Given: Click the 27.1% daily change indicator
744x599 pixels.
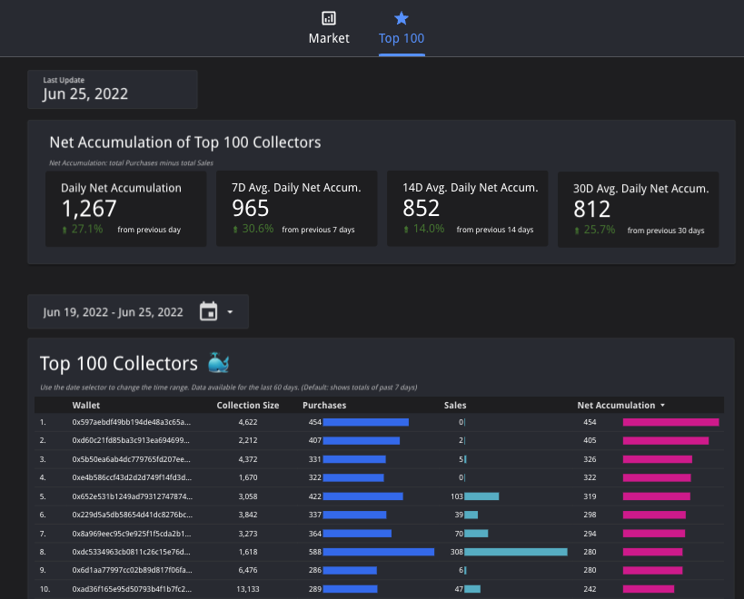Looking at the screenshot, I should 83,230.
